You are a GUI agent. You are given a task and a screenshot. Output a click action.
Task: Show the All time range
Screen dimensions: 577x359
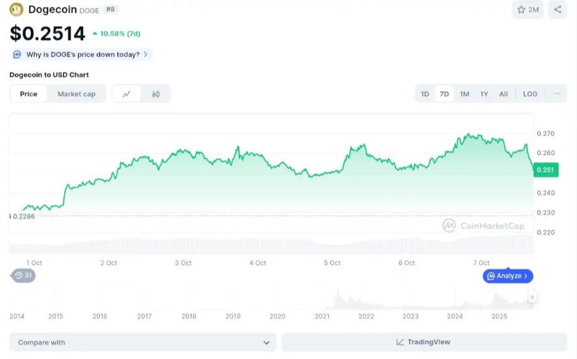click(x=503, y=94)
